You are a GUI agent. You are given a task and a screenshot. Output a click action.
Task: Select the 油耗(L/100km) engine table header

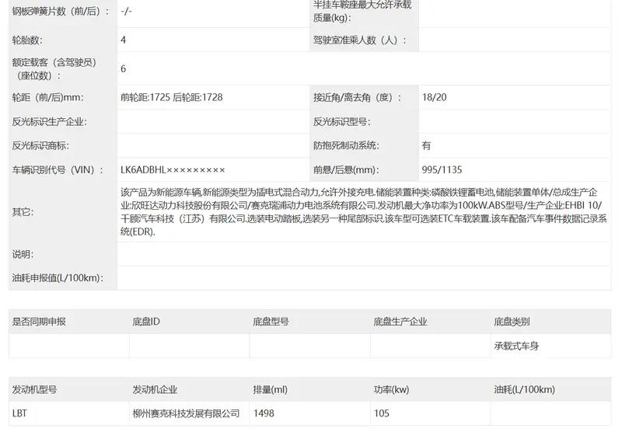[x=524, y=389]
